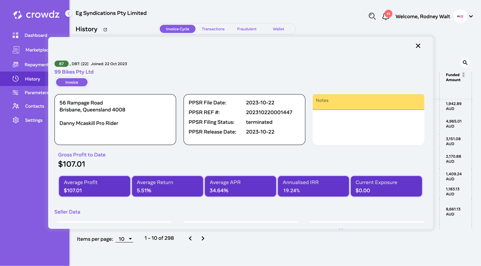Click the History clock icon in sidebar

tap(16, 79)
